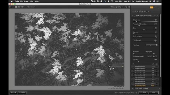This screenshot has width=170, height=95.
Task: Click the control point list header left icon
Action: pos(133,64)
